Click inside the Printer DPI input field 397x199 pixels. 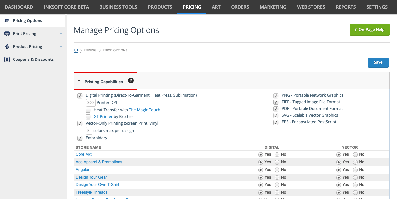90,102
